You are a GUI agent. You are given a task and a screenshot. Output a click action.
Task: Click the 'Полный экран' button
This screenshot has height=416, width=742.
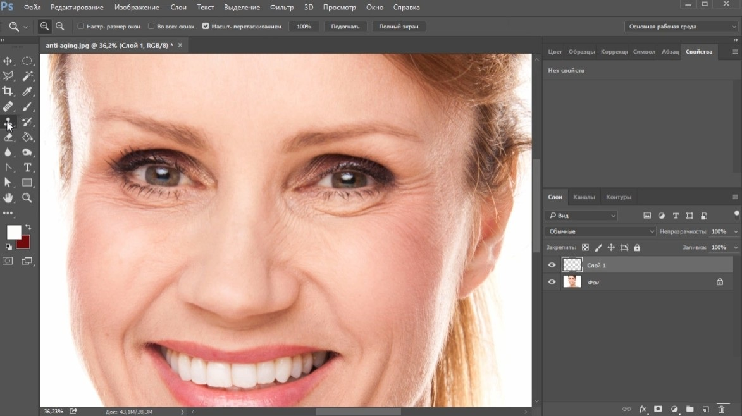click(x=399, y=27)
